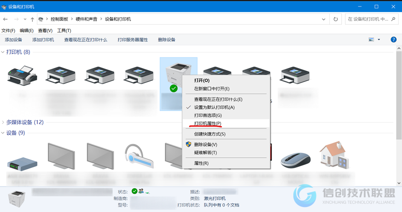Click the address bar root location icon
Viewport: 402px width, 212px height.
(x=41, y=19)
